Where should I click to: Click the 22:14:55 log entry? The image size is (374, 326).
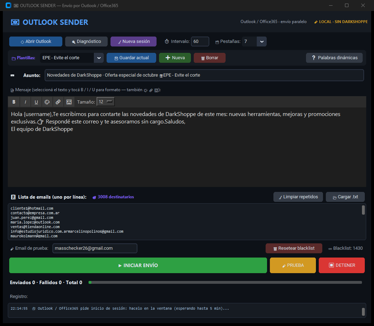coord(120,309)
